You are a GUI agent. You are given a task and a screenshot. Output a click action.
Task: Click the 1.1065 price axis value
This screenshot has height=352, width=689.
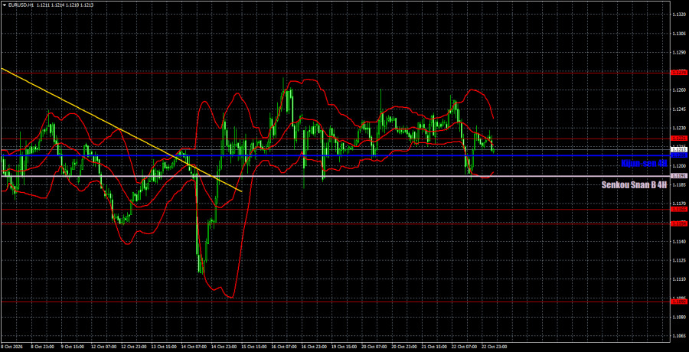[678, 336]
